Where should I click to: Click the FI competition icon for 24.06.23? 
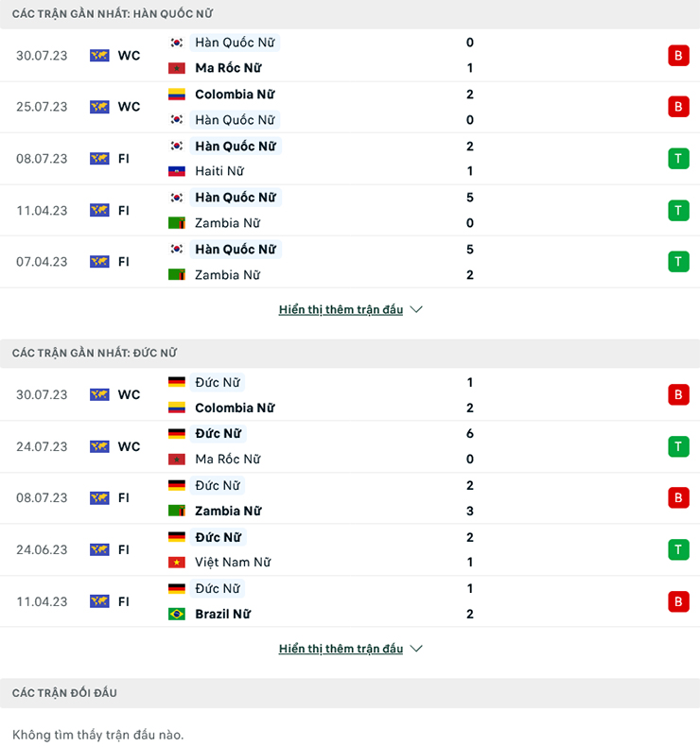tap(99, 549)
